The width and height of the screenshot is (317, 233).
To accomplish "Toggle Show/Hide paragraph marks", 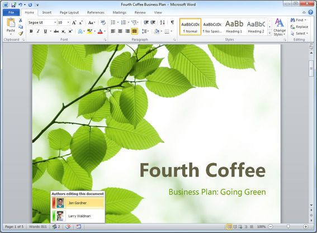I will coord(172,22).
